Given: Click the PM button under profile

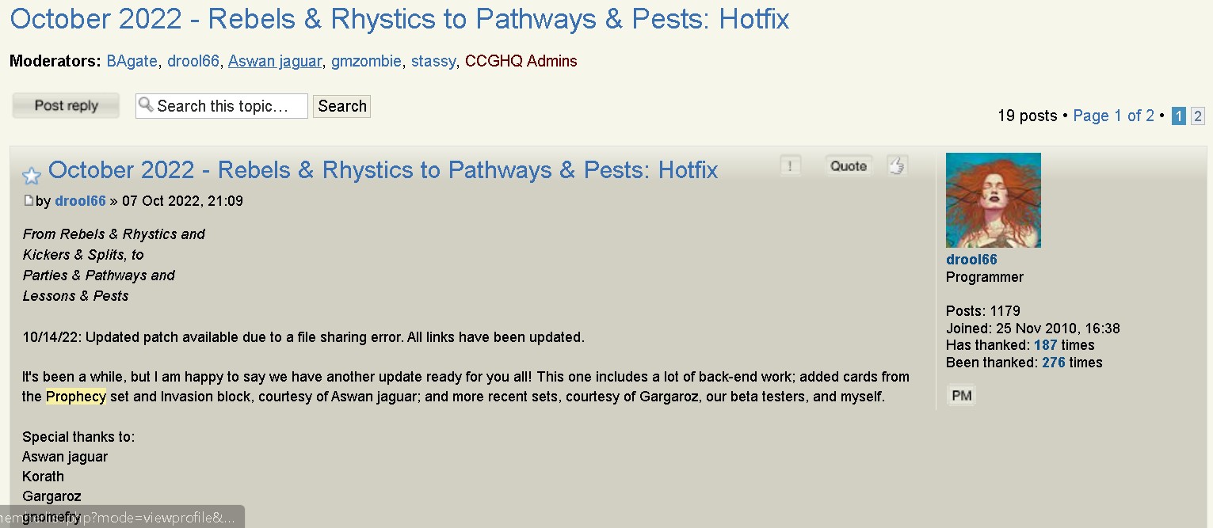Looking at the screenshot, I should point(961,395).
